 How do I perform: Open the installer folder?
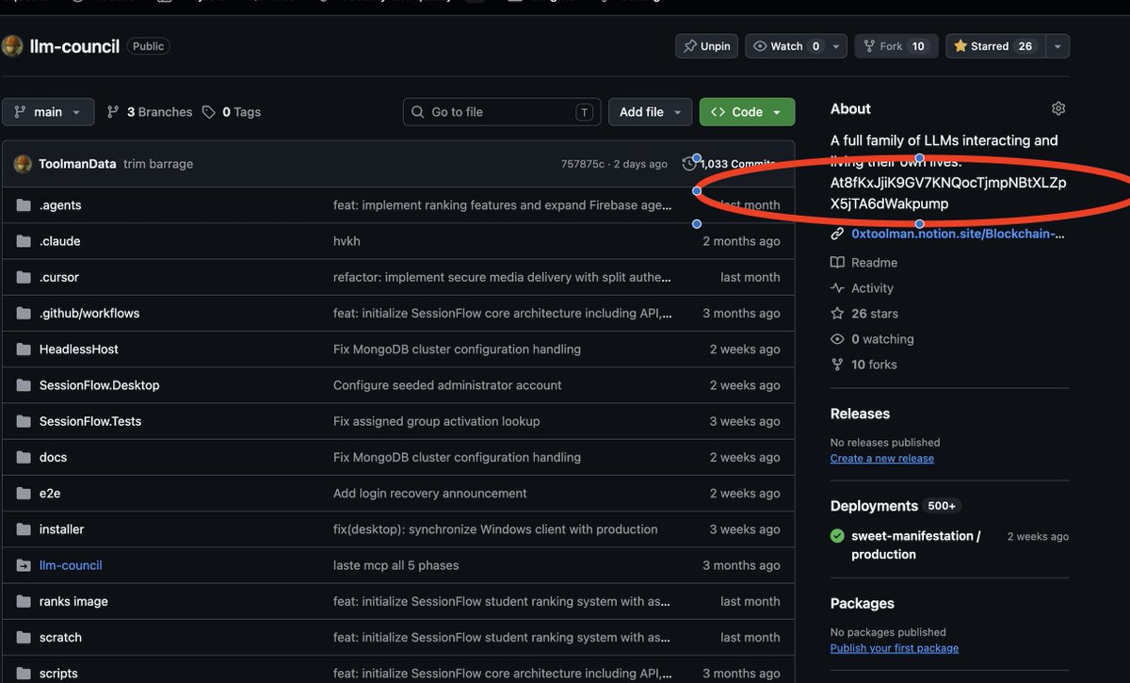(62, 529)
